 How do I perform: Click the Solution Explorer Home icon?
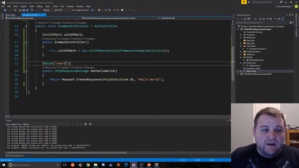coord(245,19)
